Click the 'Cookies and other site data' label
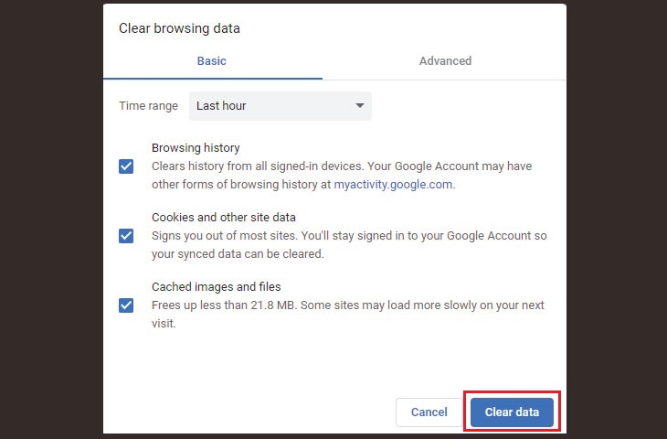 [x=223, y=218]
